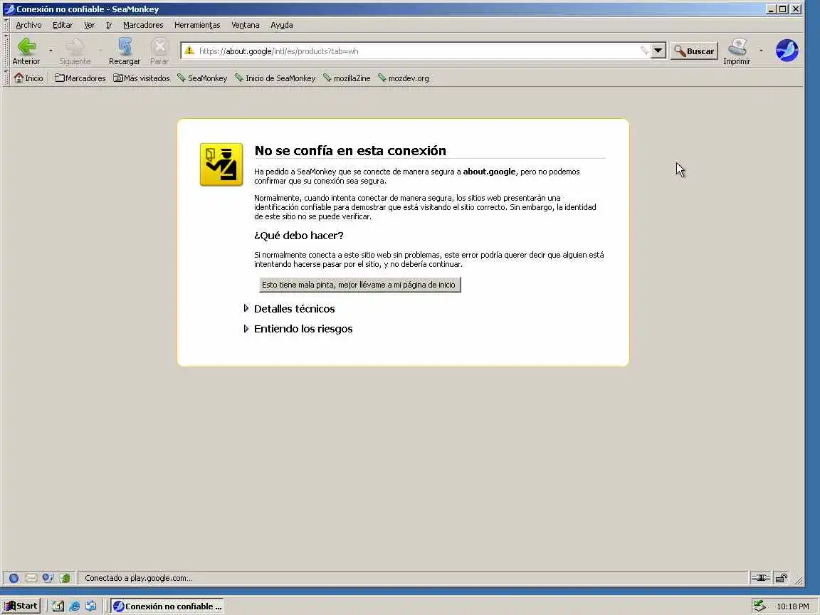Print the page with Imprimir
The height and width of the screenshot is (615, 820).
click(737, 51)
